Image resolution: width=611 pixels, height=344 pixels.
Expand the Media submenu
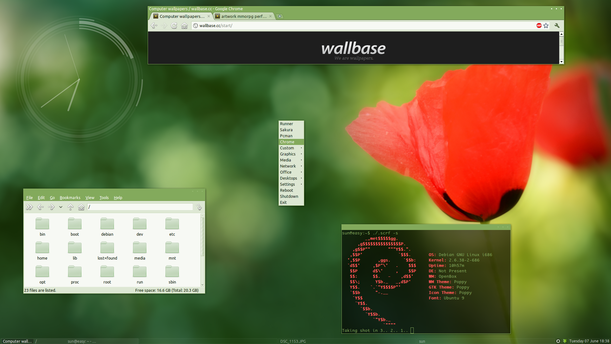point(291,160)
